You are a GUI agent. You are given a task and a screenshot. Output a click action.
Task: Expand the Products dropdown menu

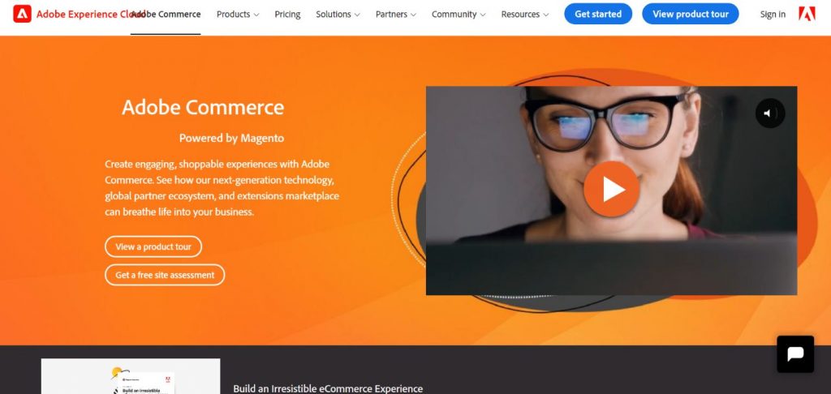pyautogui.click(x=238, y=15)
